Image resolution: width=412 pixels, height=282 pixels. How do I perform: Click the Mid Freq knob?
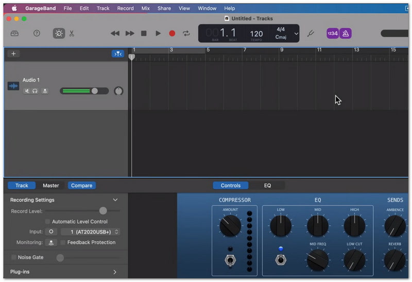(318, 260)
